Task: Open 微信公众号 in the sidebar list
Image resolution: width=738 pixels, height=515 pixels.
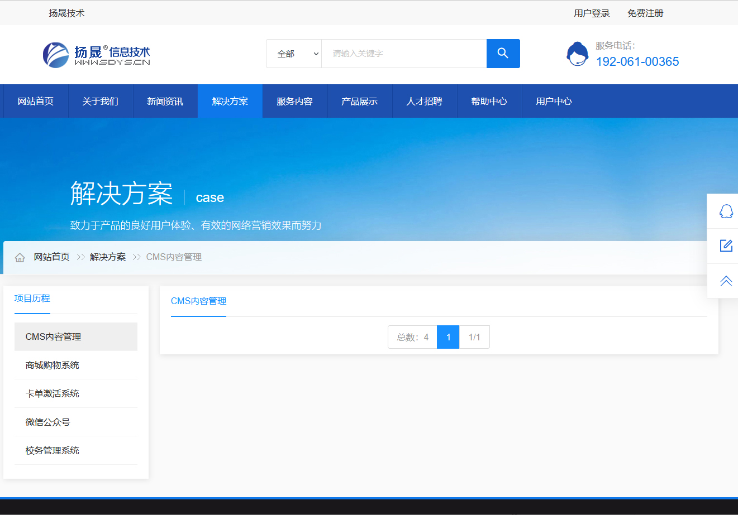Action: point(48,422)
